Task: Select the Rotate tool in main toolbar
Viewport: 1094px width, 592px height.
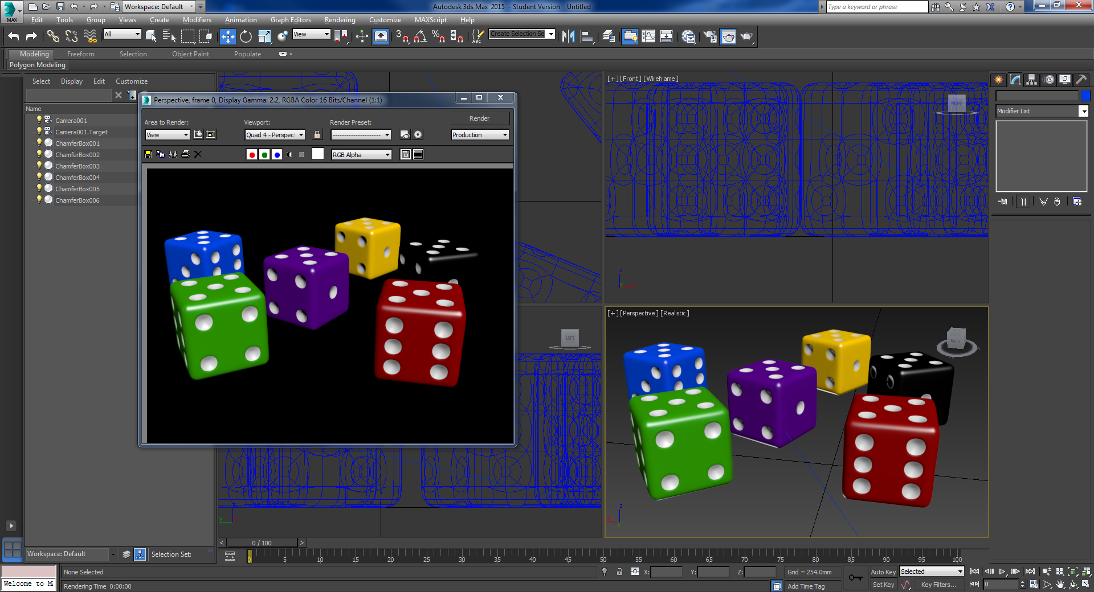Action: [246, 36]
